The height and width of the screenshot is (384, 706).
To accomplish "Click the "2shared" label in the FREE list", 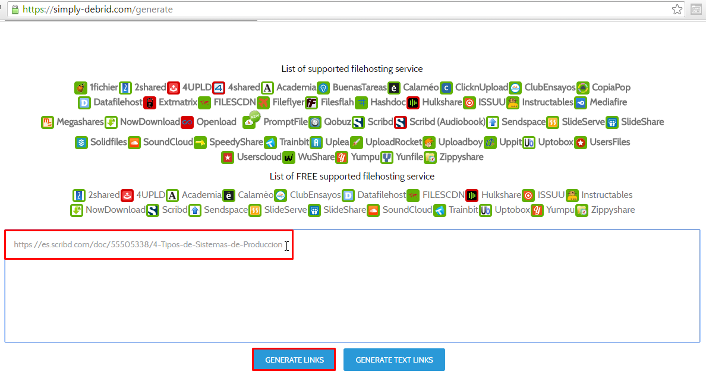I will click(x=104, y=195).
